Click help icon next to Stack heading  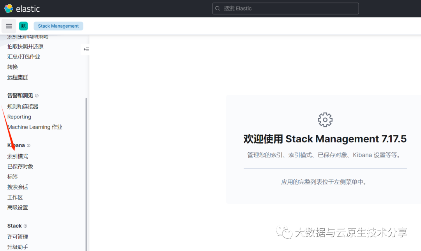pos(25,226)
